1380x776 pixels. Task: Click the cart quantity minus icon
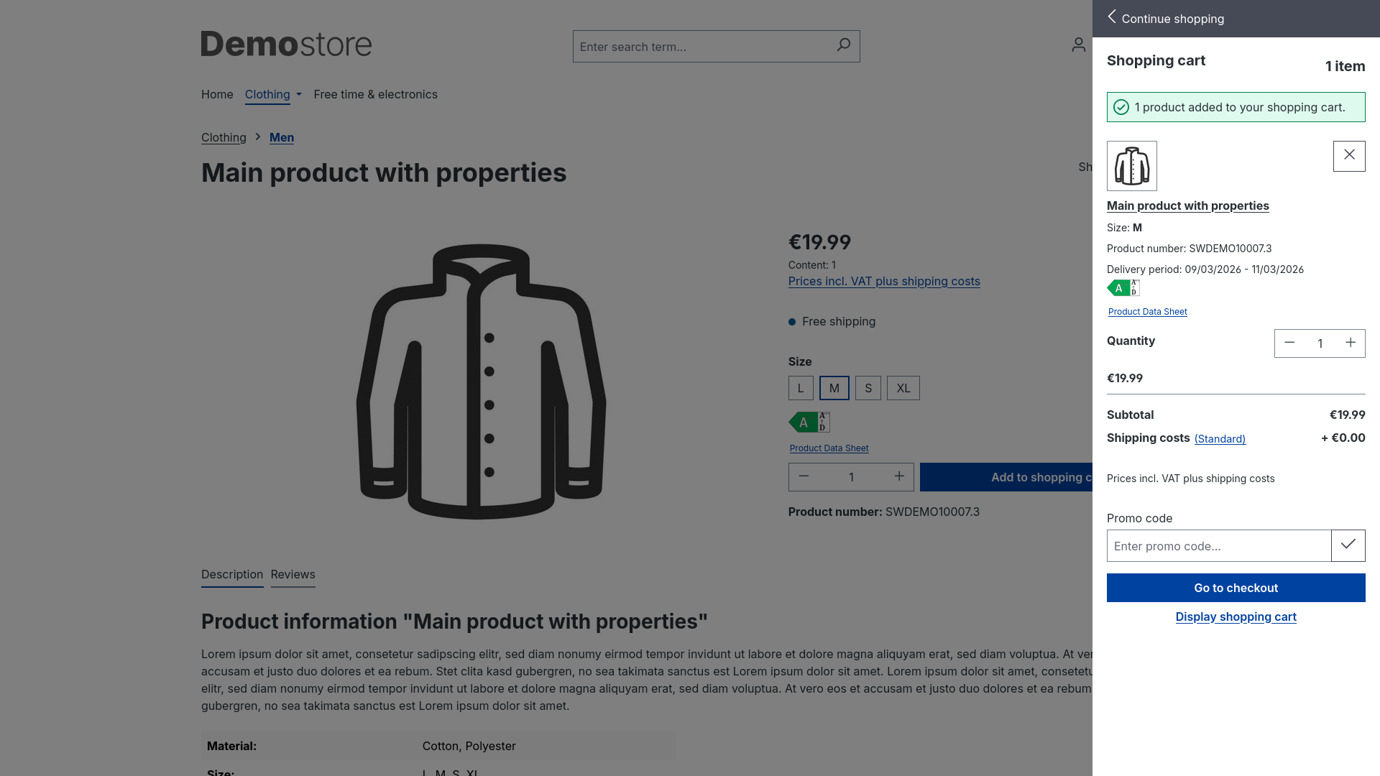point(1289,343)
